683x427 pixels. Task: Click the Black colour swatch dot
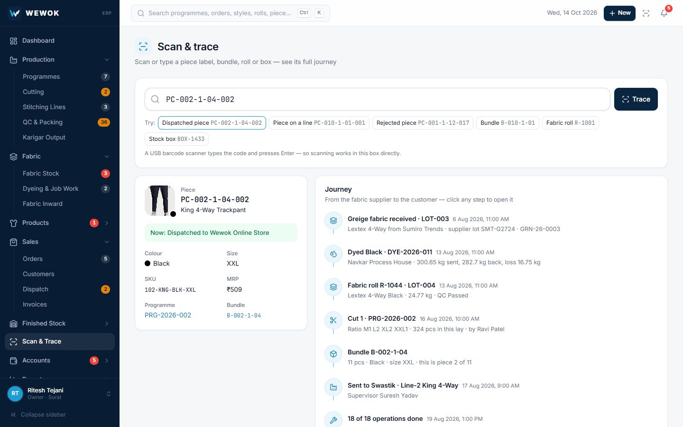[x=148, y=263]
